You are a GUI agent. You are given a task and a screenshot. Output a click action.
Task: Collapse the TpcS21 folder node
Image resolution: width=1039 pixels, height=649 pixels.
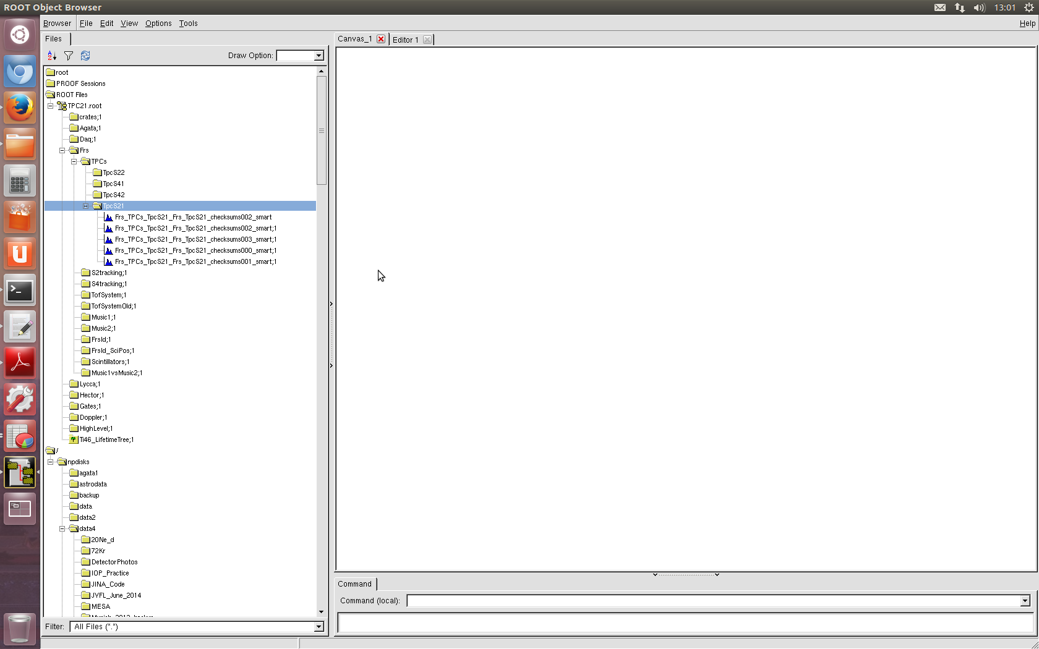[85, 206]
